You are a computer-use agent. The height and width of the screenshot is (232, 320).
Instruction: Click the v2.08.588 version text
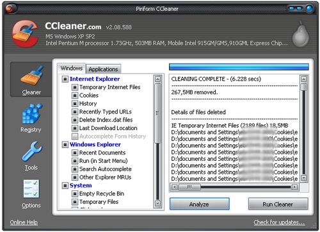[x=119, y=27]
